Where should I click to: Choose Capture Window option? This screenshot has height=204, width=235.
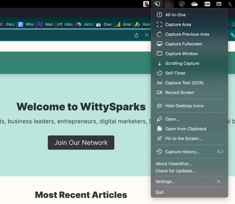189,54
